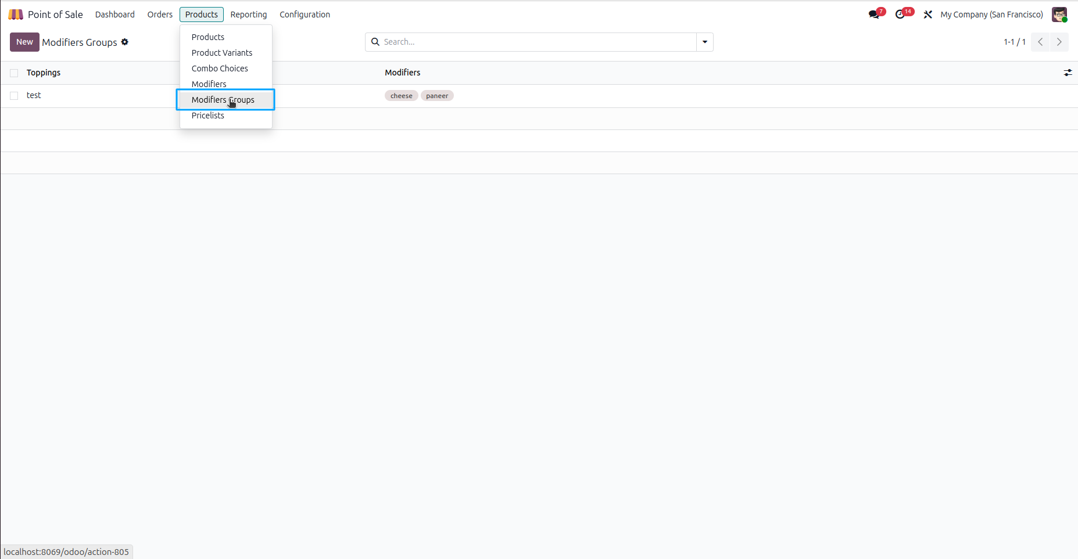
Task: Click the gear icon beside Modifiers Groups
Action: 125,42
